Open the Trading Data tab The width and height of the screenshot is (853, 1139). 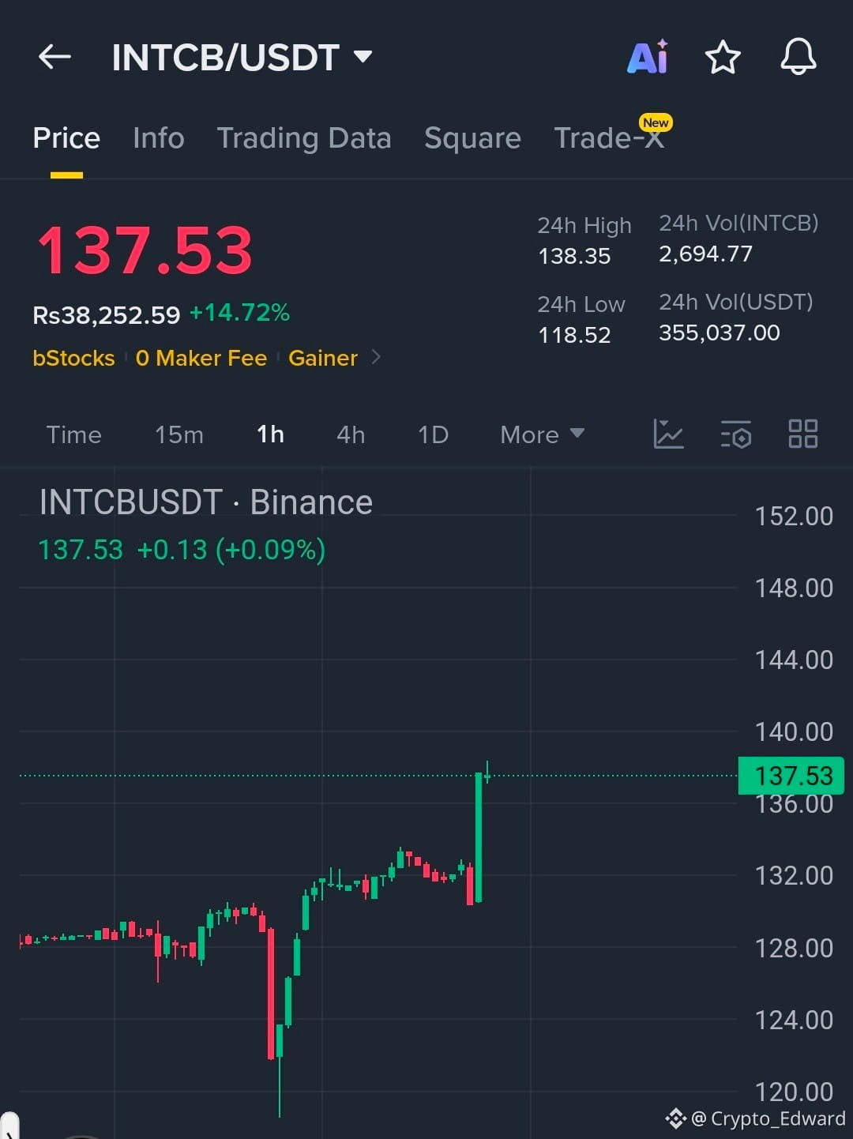click(304, 138)
